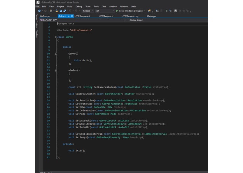243x173 pixels.
Task: Click the Navigate Forward icon
Action: point(45,11)
